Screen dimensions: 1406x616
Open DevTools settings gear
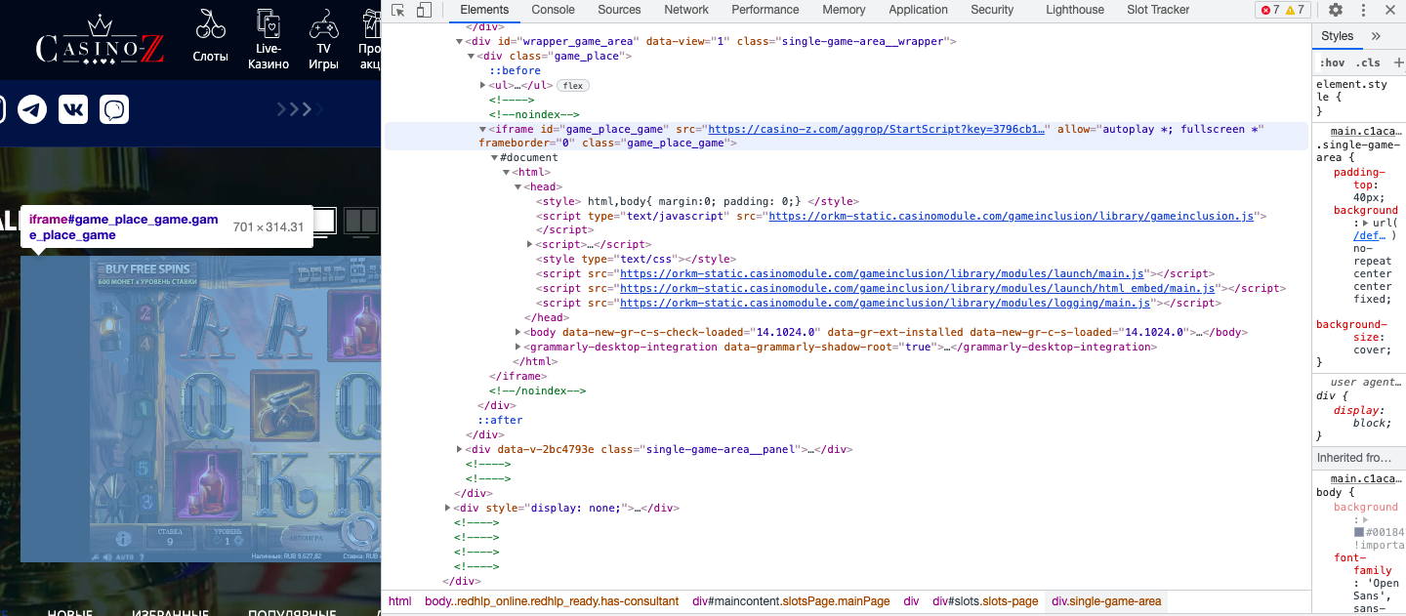click(1336, 10)
